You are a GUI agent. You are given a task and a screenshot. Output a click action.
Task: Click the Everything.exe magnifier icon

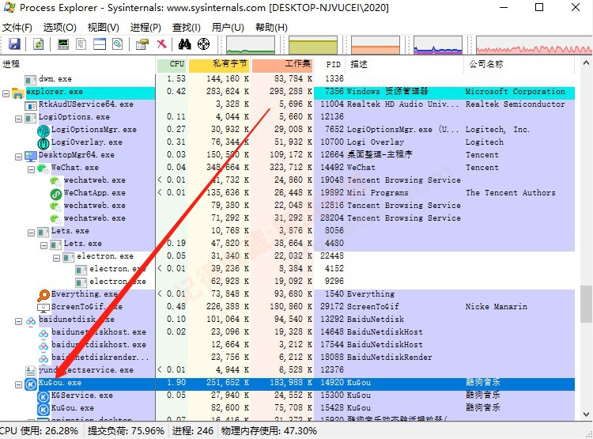tap(43, 295)
